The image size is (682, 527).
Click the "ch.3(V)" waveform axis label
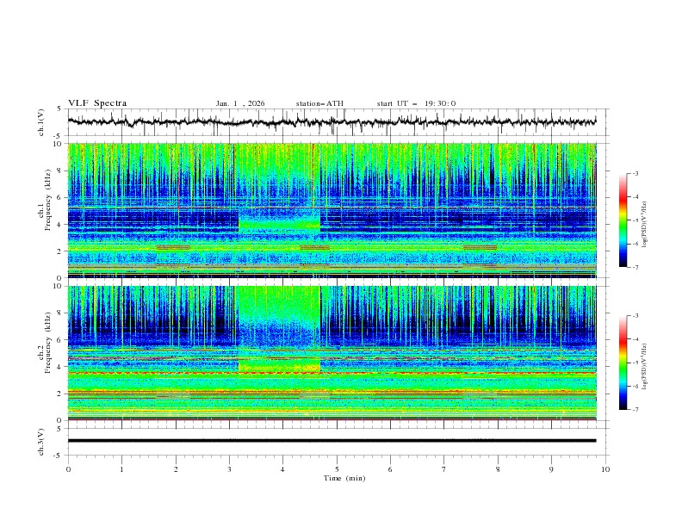41,442
